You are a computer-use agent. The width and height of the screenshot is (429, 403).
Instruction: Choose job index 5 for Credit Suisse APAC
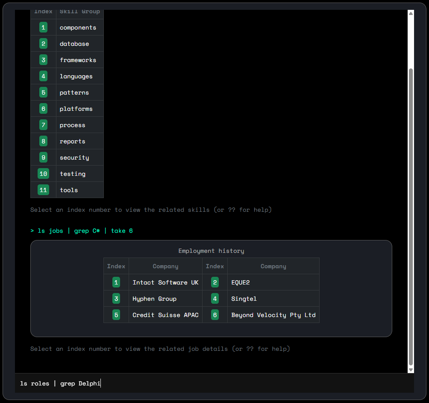pyautogui.click(x=116, y=315)
